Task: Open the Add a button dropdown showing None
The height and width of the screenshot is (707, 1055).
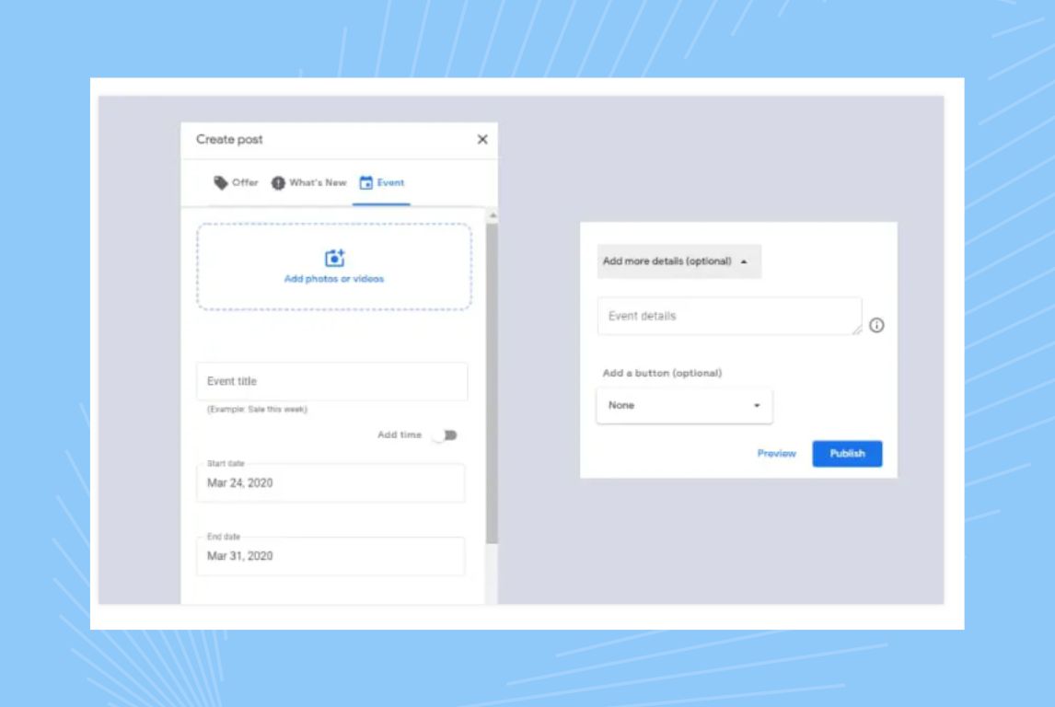Action: pos(684,404)
